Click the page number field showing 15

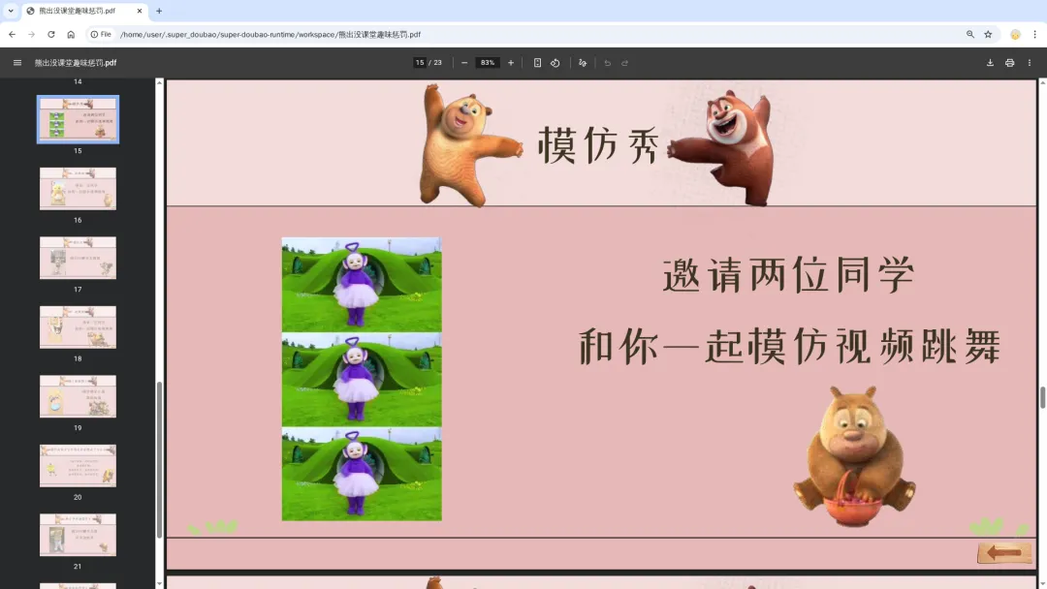tap(420, 63)
